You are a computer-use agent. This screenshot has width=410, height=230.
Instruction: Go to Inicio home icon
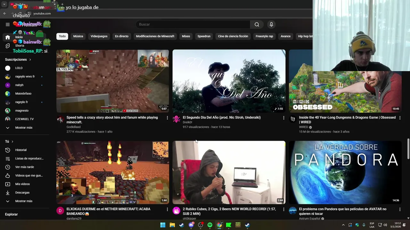(8, 37)
